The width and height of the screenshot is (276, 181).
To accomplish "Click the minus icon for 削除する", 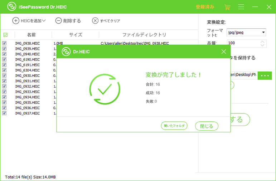I will pos(58,21).
